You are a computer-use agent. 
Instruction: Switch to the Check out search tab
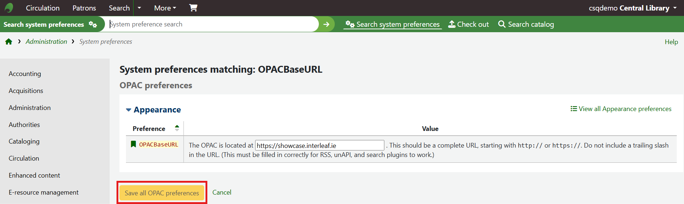(x=469, y=24)
